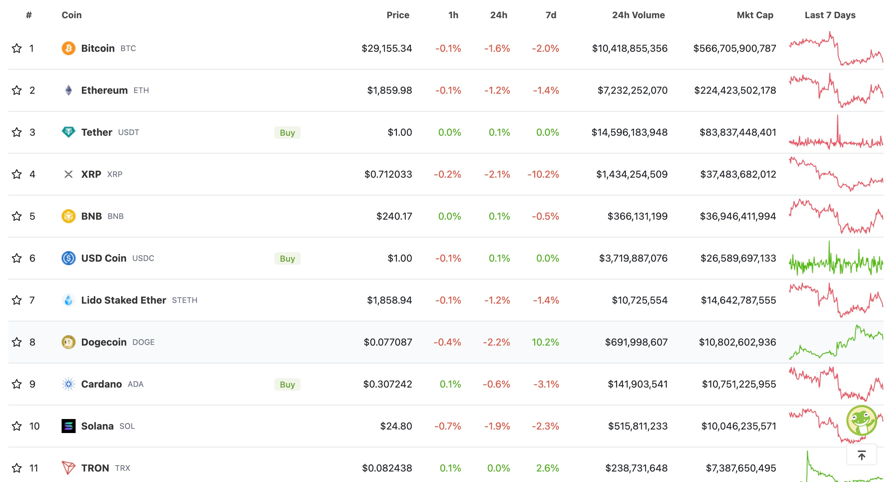Toggle the star next to XRP

17,174
